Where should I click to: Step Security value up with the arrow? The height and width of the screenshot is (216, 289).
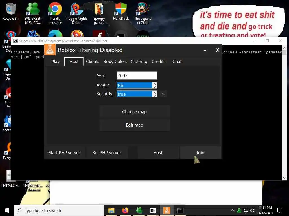tap(154, 92)
